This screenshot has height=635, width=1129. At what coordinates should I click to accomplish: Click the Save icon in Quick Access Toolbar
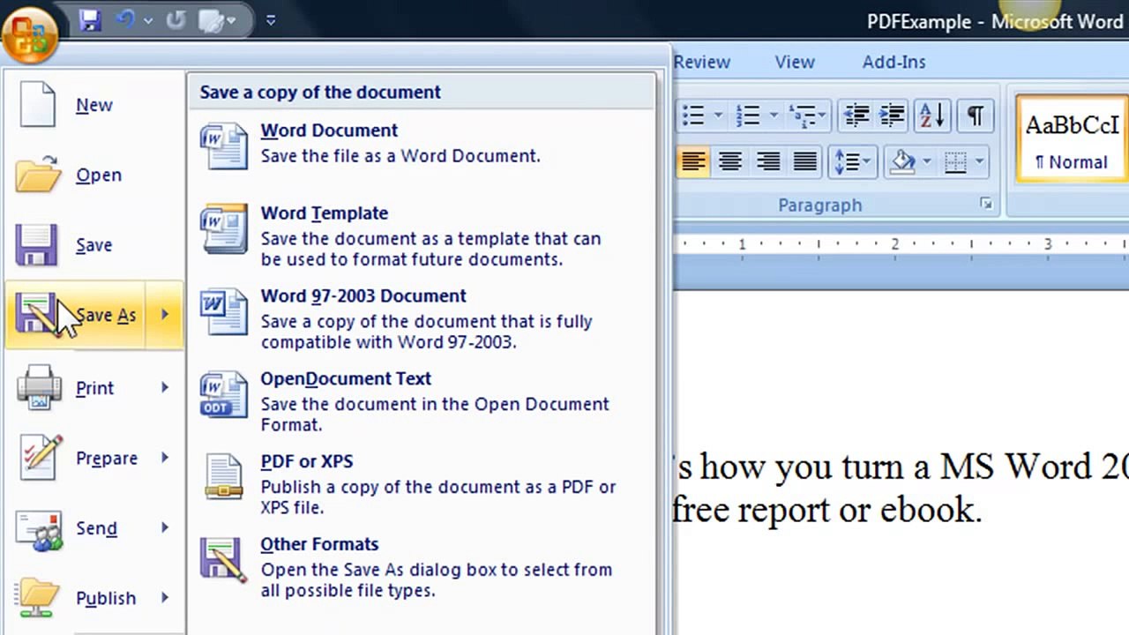(90, 20)
